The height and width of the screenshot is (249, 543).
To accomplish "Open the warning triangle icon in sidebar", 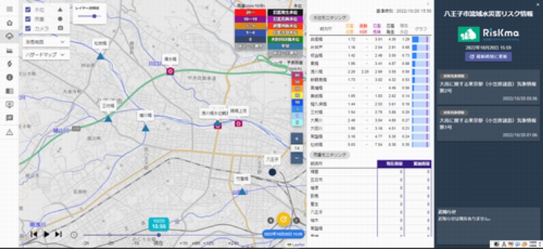I will point(10,132).
